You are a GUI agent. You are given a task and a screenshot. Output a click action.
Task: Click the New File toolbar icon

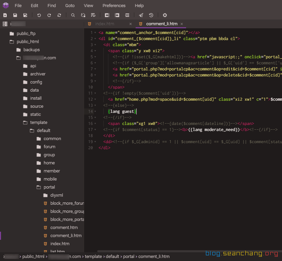tap(5, 15)
